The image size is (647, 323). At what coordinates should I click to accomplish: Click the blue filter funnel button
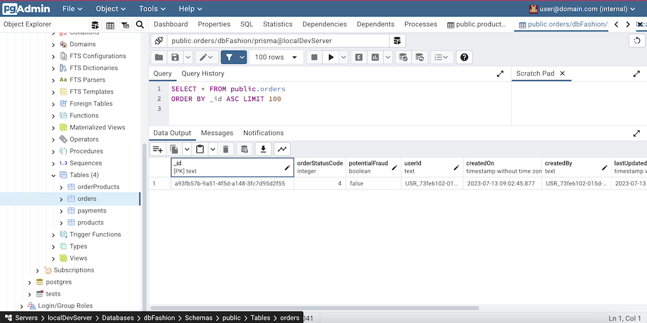coord(229,58)
